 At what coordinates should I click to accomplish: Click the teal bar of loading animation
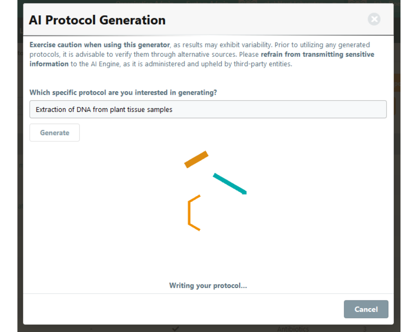point(230,184)
